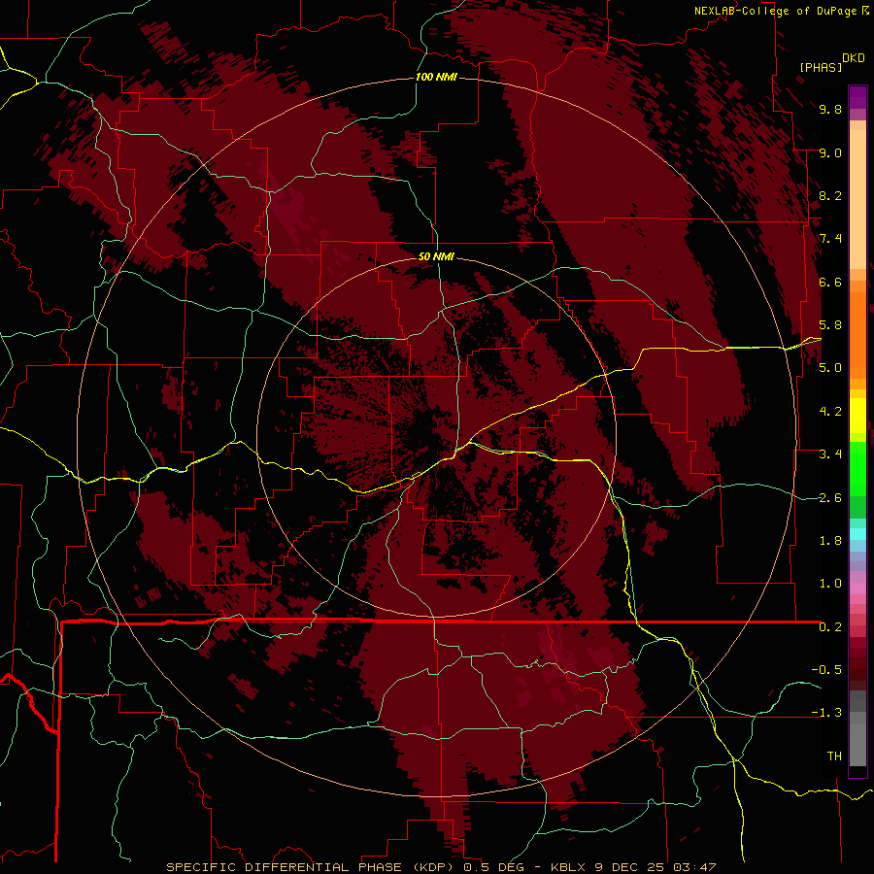Click the cyan segment of the color bar
The height and width of the screenshot is (874, 874).
857,534
